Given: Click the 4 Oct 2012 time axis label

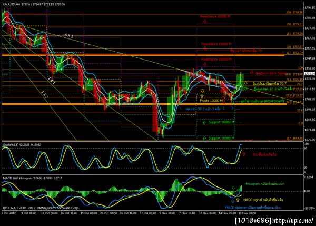Looking at the screenshot, I should tap(9, 213).
